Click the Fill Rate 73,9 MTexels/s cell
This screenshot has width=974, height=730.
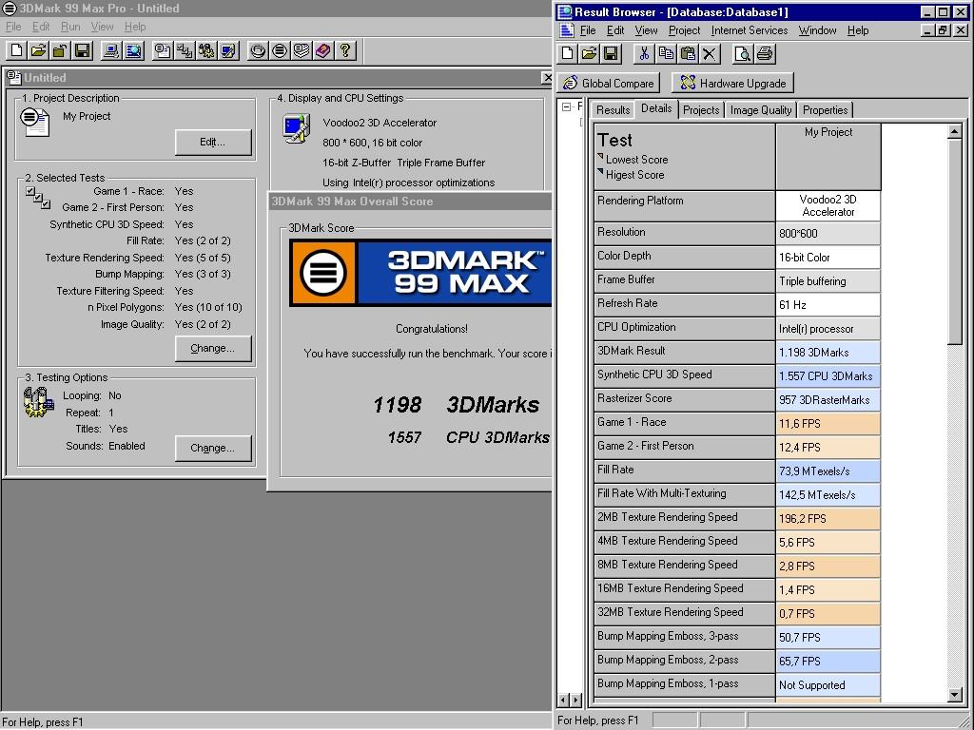coord(828,471)
